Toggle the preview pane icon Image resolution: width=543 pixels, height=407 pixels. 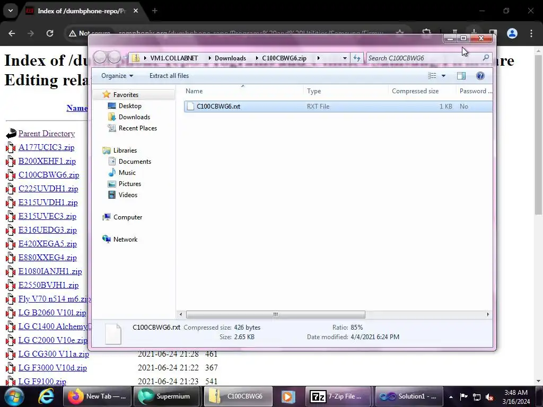461,76
